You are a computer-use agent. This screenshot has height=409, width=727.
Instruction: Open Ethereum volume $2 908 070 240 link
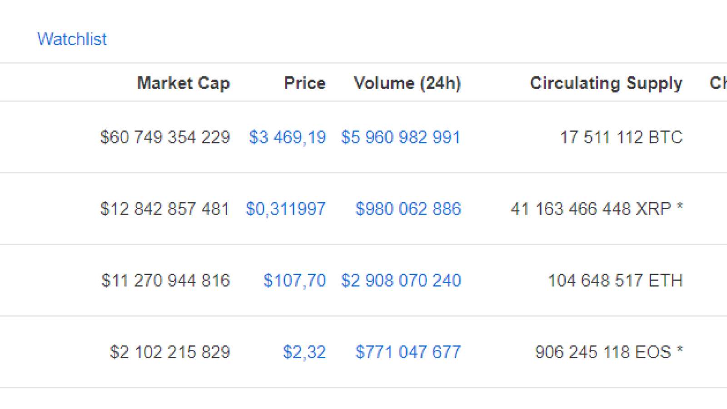tap(401, 280)
